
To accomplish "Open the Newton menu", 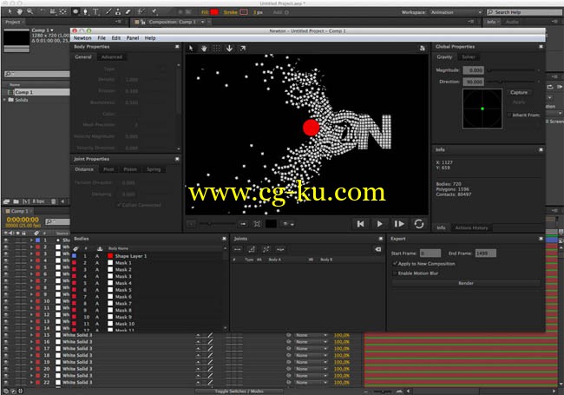I will tap(82, 38).
